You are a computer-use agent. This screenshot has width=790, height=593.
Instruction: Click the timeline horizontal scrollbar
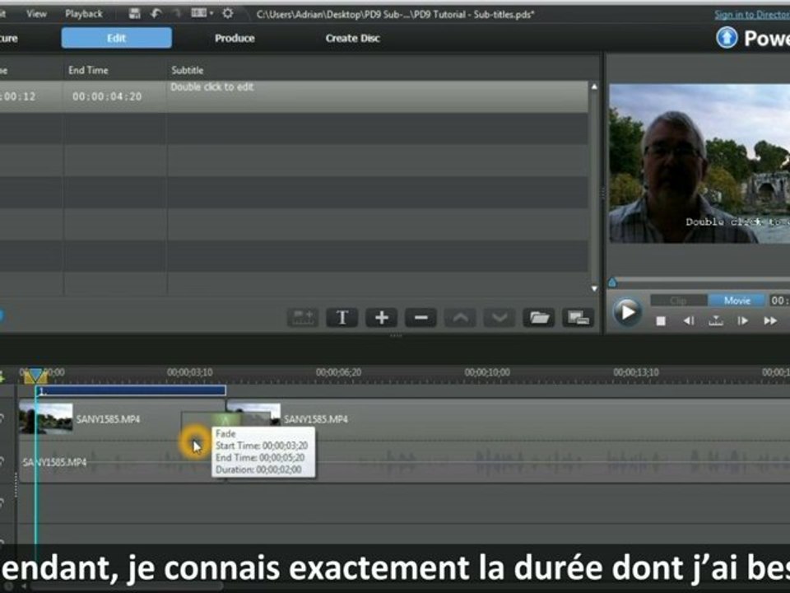tap(127, 586)
